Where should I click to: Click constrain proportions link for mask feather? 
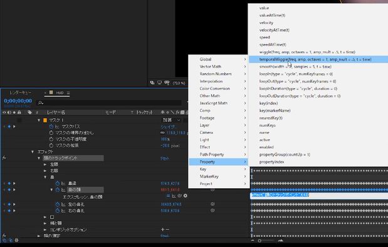(x=162, y=133)
